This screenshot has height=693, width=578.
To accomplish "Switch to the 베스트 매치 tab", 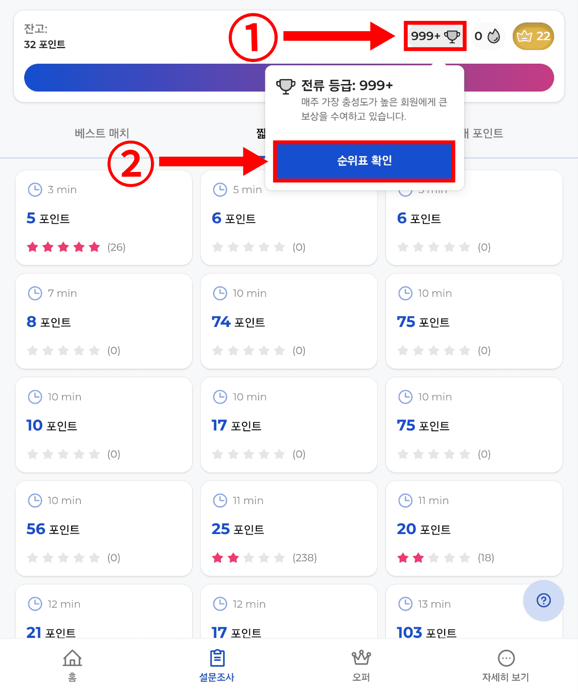I will [102, 133].
